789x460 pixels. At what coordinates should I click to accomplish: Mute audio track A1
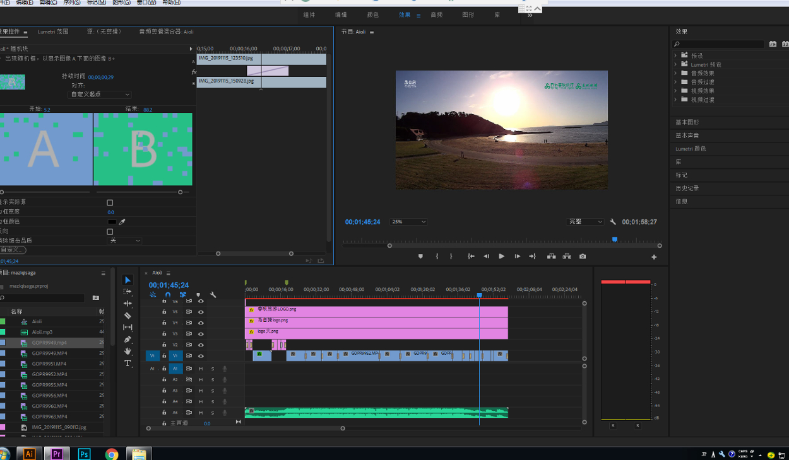click(201, 369)
